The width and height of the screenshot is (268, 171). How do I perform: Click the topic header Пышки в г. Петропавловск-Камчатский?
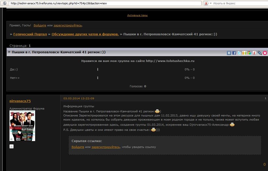tap(58, 52)
